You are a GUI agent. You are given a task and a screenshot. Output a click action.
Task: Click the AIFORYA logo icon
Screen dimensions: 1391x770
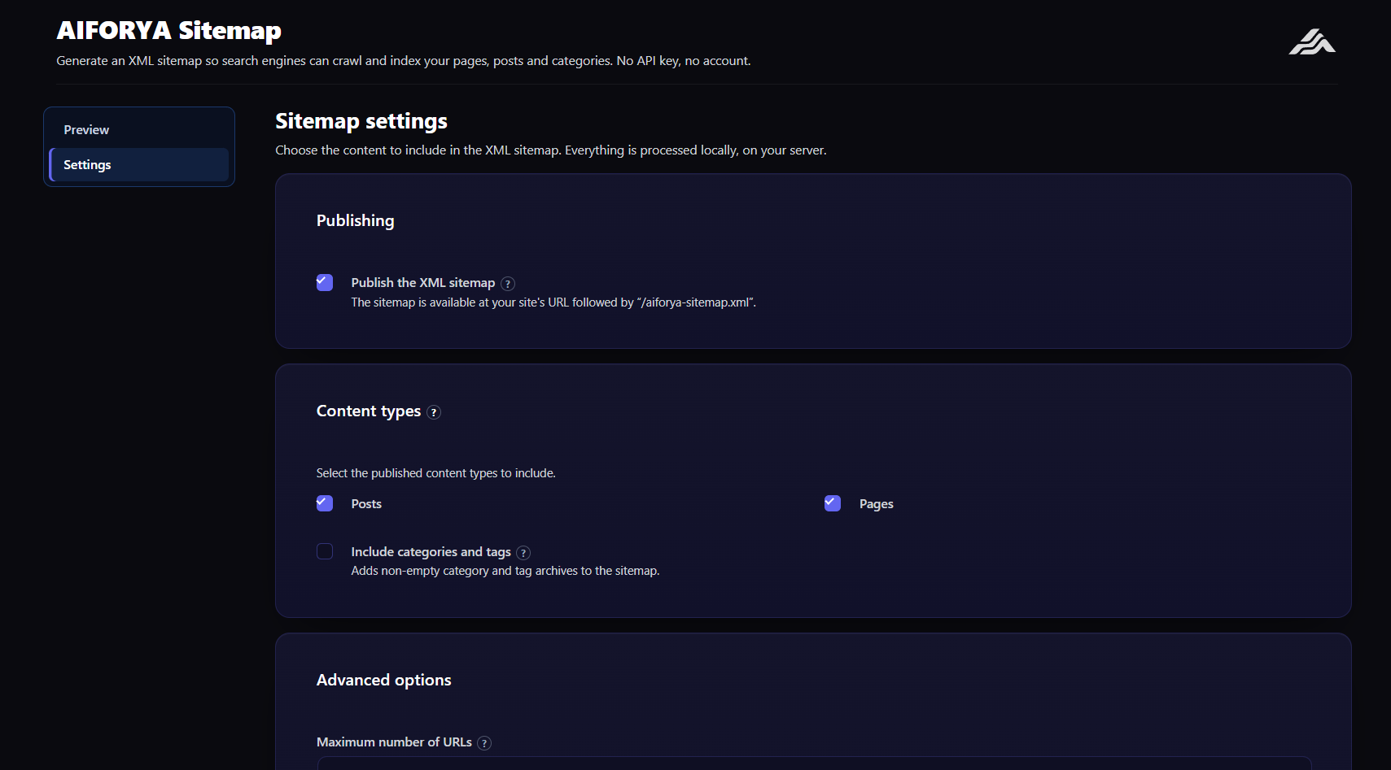point(1312,41)
